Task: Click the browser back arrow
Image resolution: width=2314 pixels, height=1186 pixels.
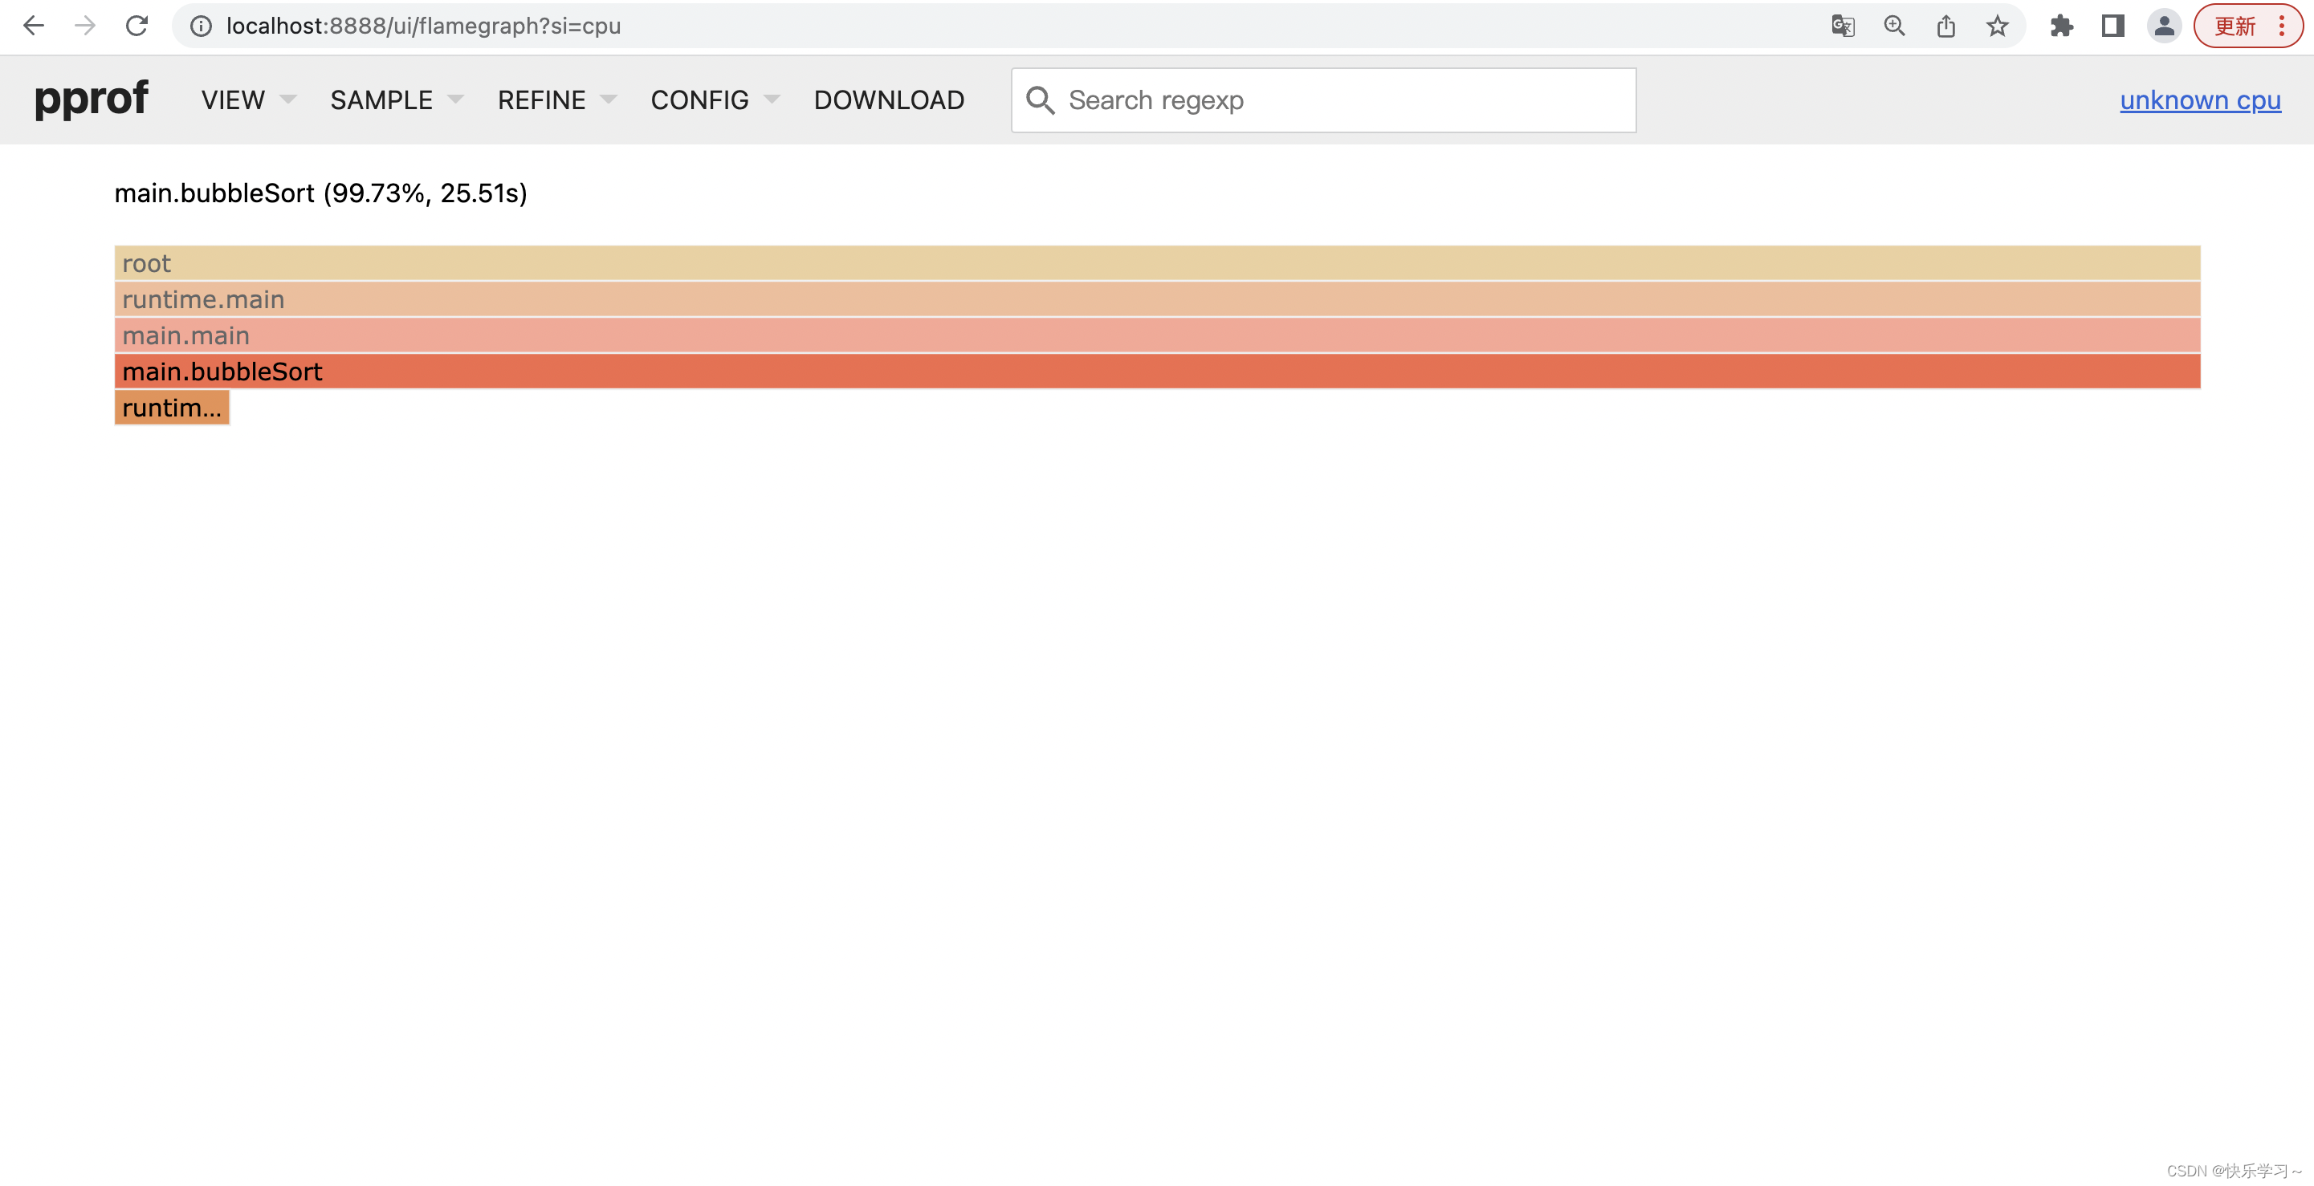Action: click(x=33, y=26)
